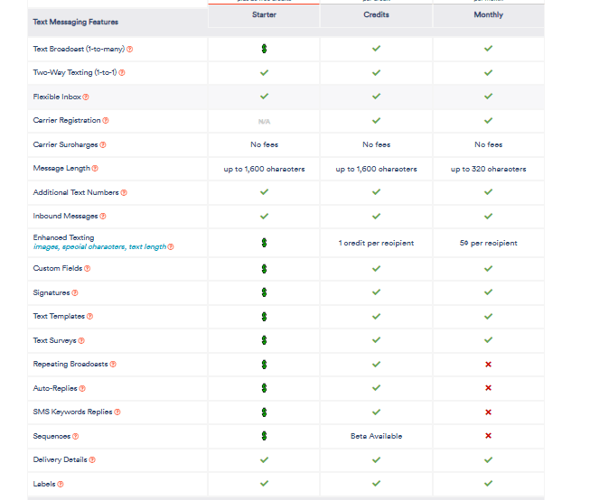Open help icon next to Signatures
This screenshot has width=609, height=500.
point(75,292)
